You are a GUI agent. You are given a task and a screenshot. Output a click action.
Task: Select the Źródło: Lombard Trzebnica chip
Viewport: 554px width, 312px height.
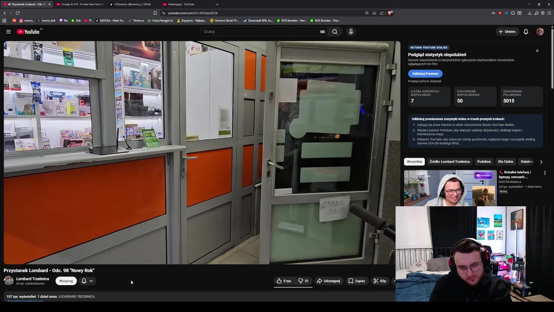(449, 162)
